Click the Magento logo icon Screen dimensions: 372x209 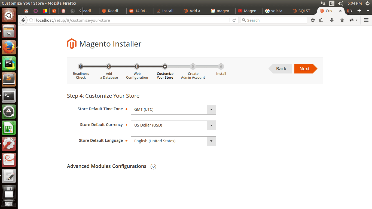72,44
